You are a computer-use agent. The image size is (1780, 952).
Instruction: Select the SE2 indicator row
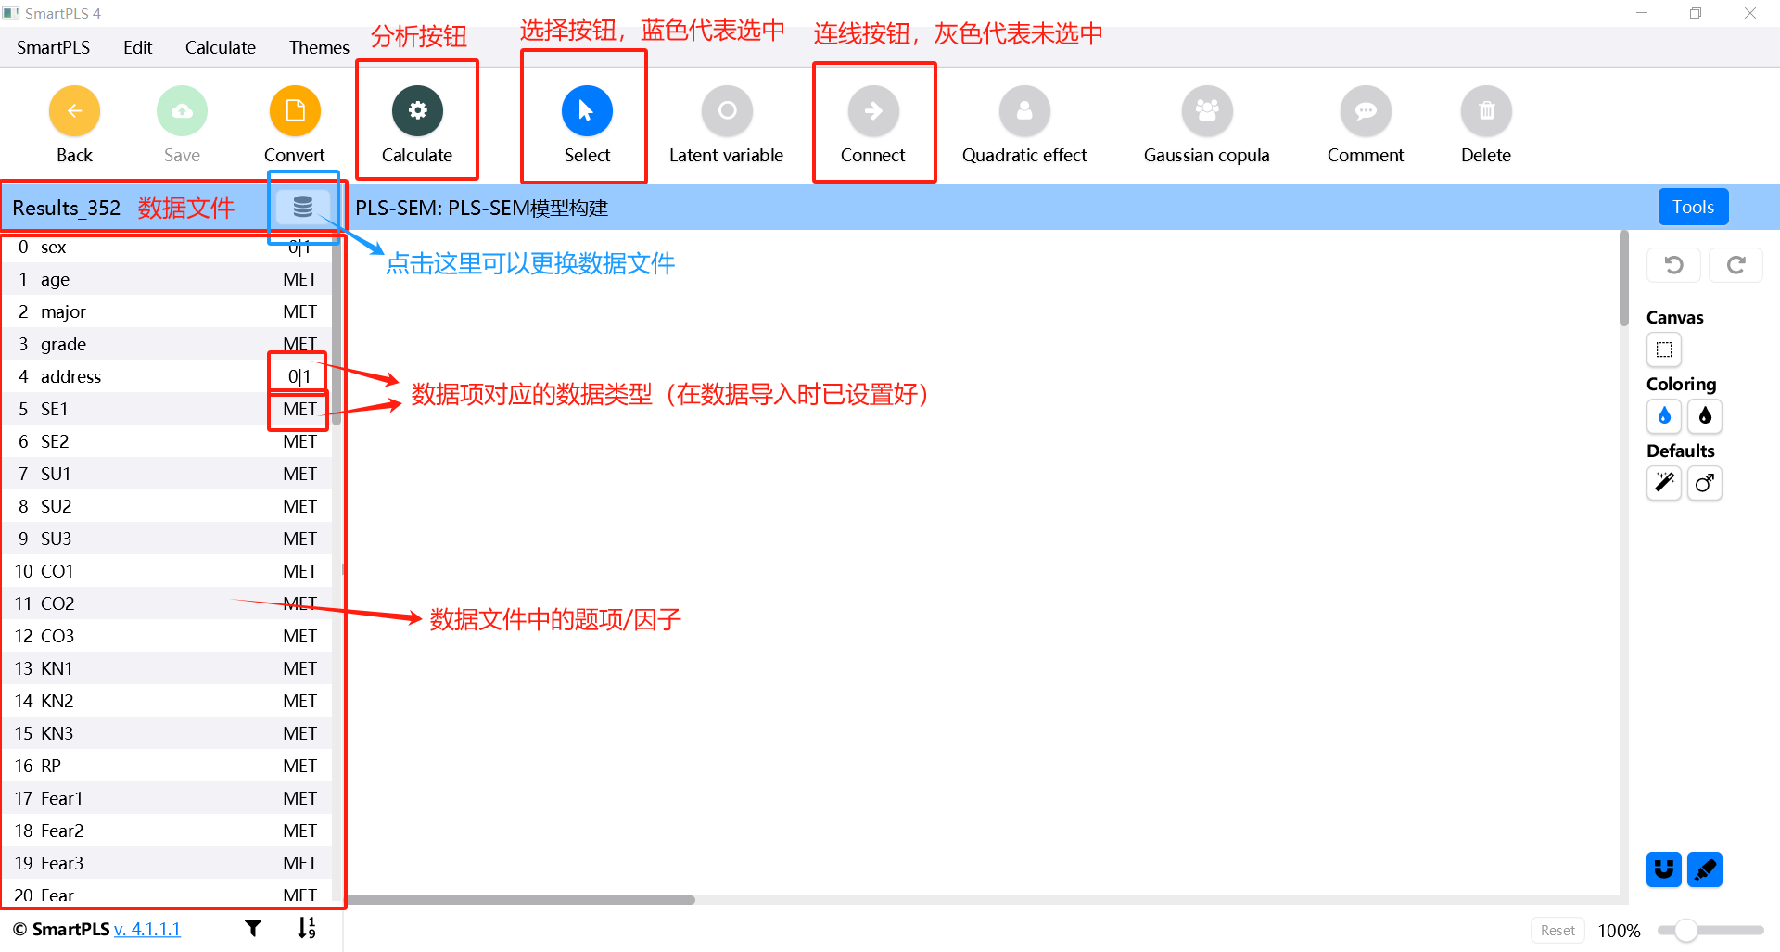(x=167, y=441)
